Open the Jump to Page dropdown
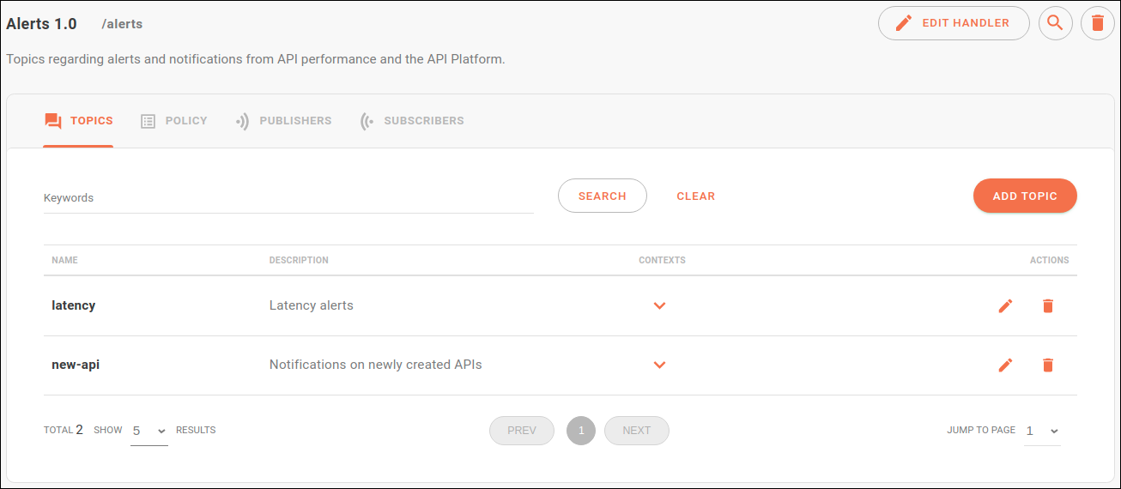The height and width of the screenshot is (489, 1121). [x=1042, y=431]
